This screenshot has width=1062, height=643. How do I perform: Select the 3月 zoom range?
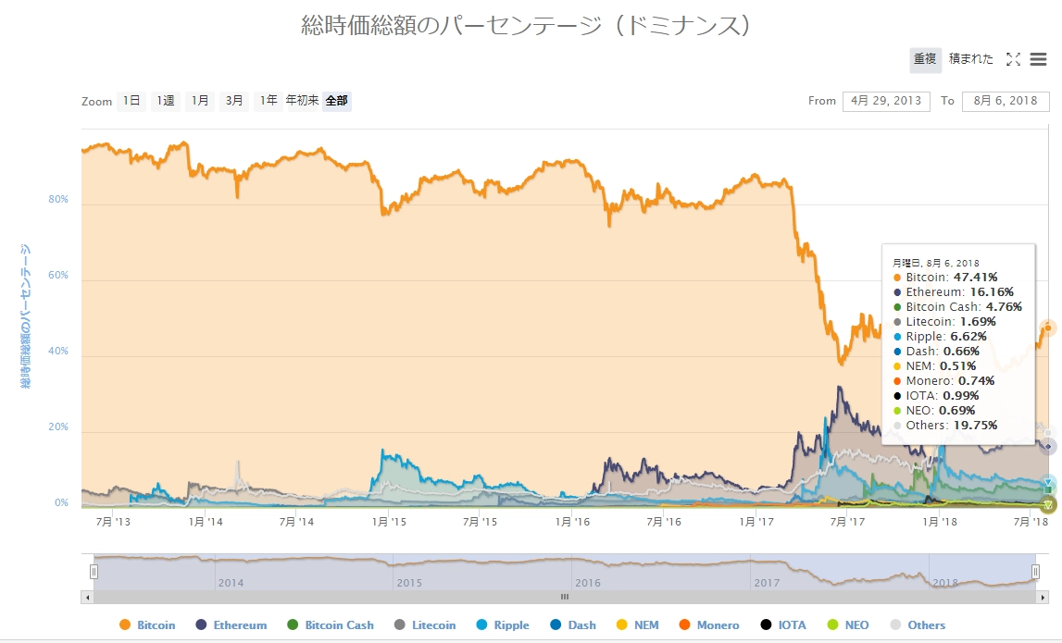[x=234, y=101]
